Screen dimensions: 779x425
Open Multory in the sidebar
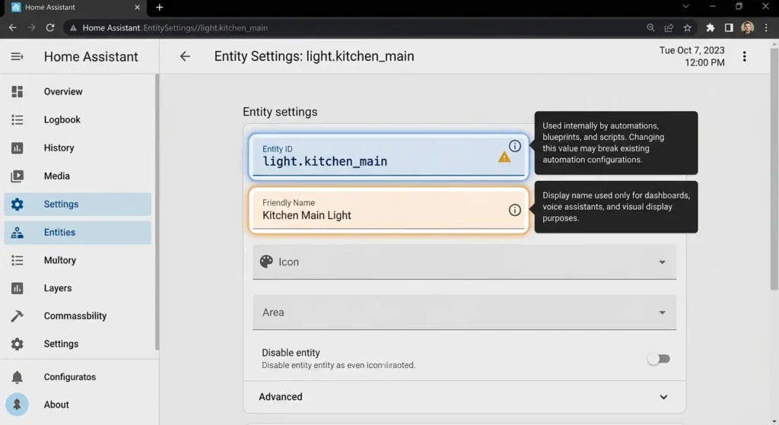pyautogui.click(x=78, y=260)
